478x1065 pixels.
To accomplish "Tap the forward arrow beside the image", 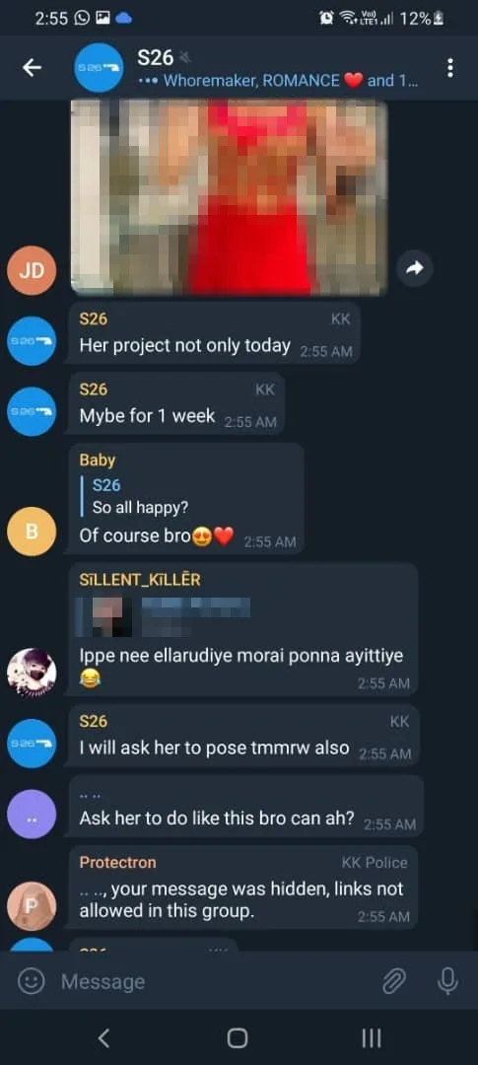I will [414, 268].
